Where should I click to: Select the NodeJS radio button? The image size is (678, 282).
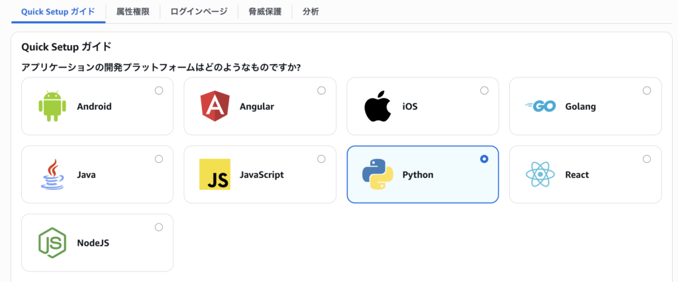159,227
